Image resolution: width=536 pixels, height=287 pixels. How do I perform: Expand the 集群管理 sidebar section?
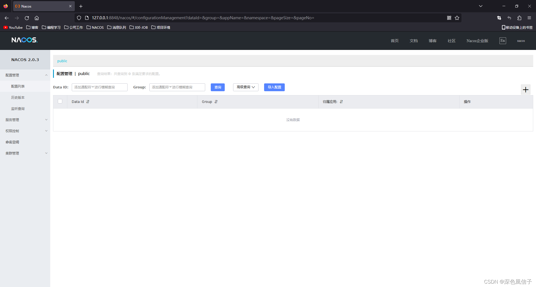click(25, 153)
